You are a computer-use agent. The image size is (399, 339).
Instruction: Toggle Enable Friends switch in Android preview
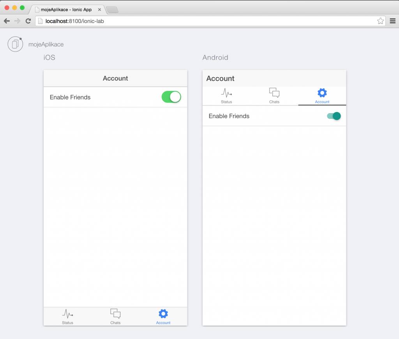(334, 116)
